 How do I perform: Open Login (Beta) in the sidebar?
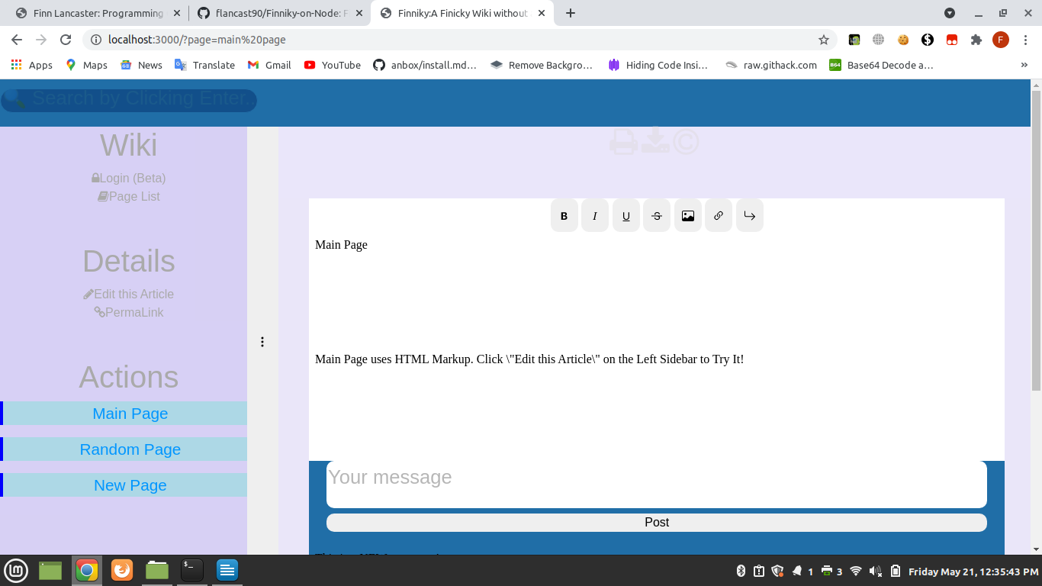pos(129,178)
